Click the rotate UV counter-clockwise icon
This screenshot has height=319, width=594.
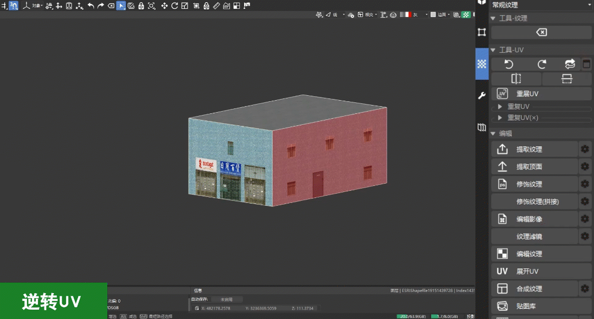tap(509, 64)
